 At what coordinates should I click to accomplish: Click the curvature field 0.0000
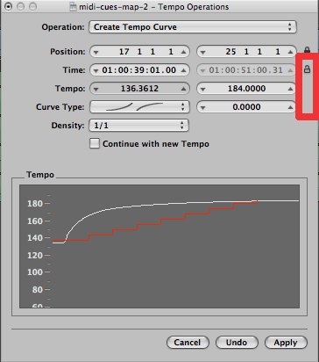pos(246,107)
